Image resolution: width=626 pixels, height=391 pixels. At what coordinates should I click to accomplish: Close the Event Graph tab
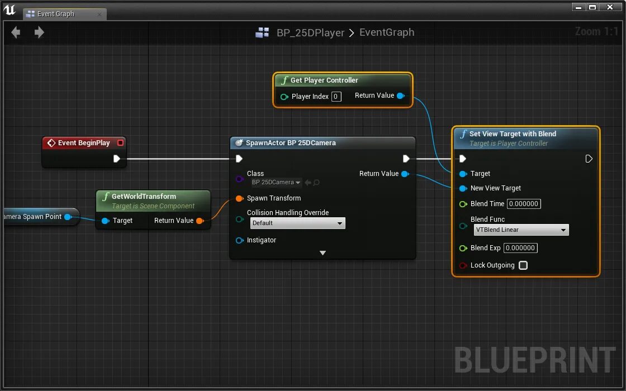[99, 15]
